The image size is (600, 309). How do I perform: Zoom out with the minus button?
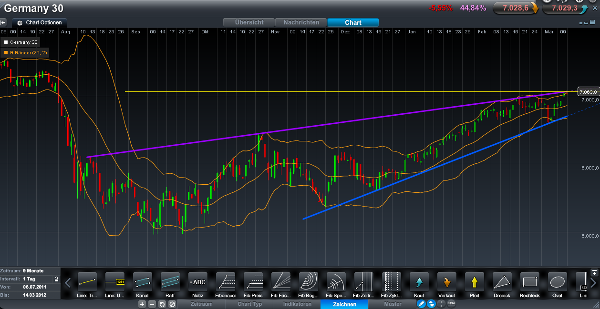tap(152, 304)
